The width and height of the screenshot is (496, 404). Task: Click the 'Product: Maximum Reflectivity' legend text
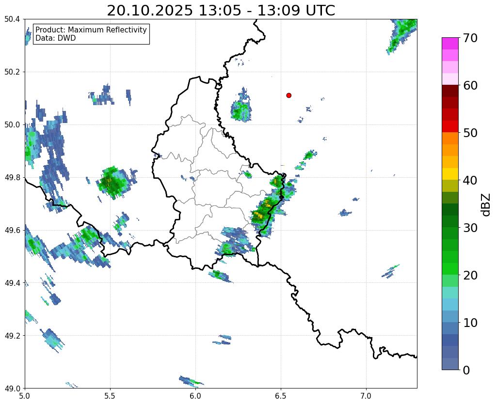point(91,30)
